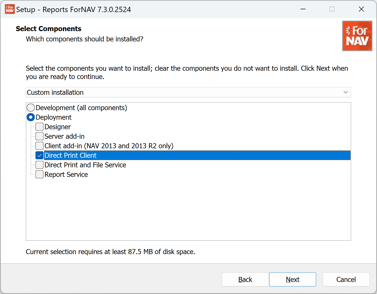377x294 pixels.
Task: Select Development (all components) radio button
Action: 31,108
